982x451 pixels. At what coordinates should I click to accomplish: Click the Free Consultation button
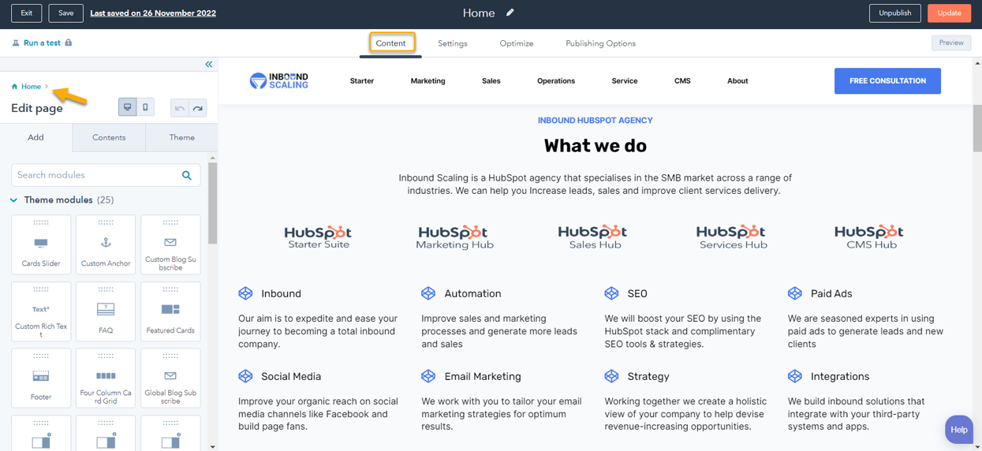(x=887, y=80)
